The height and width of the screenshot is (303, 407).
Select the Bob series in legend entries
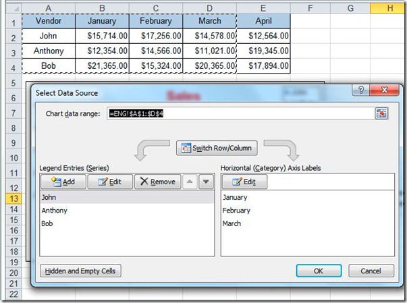127,223
